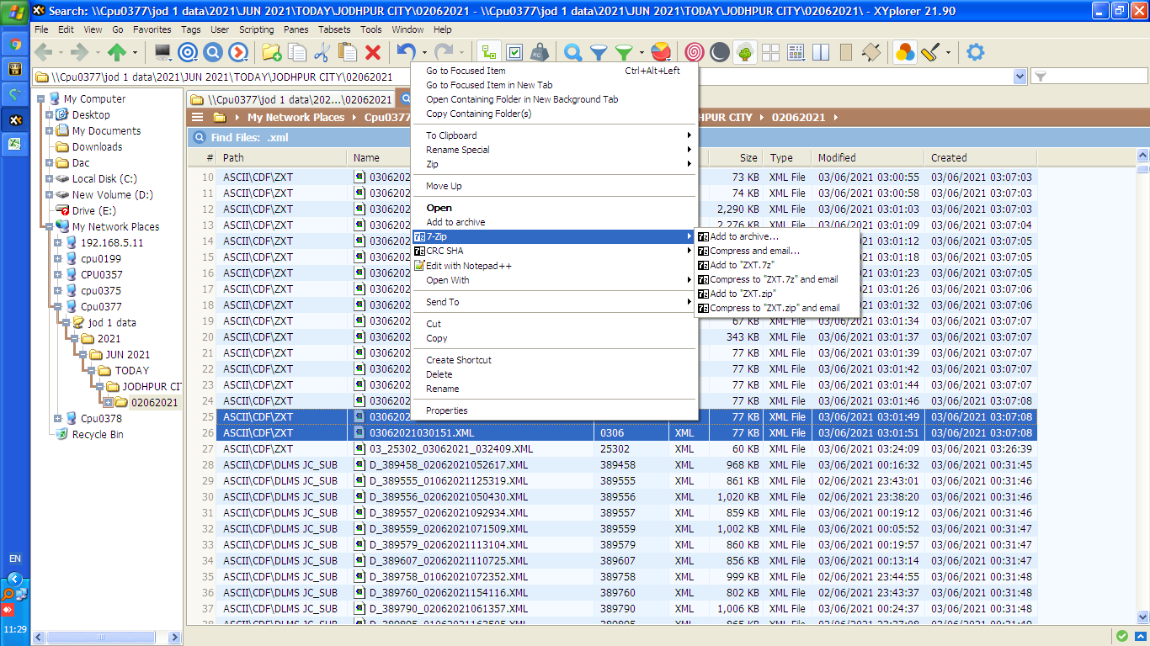This screenshot has height=646, width=1150.
Task: Open Configuration gear icon
Action: point(975,53)
